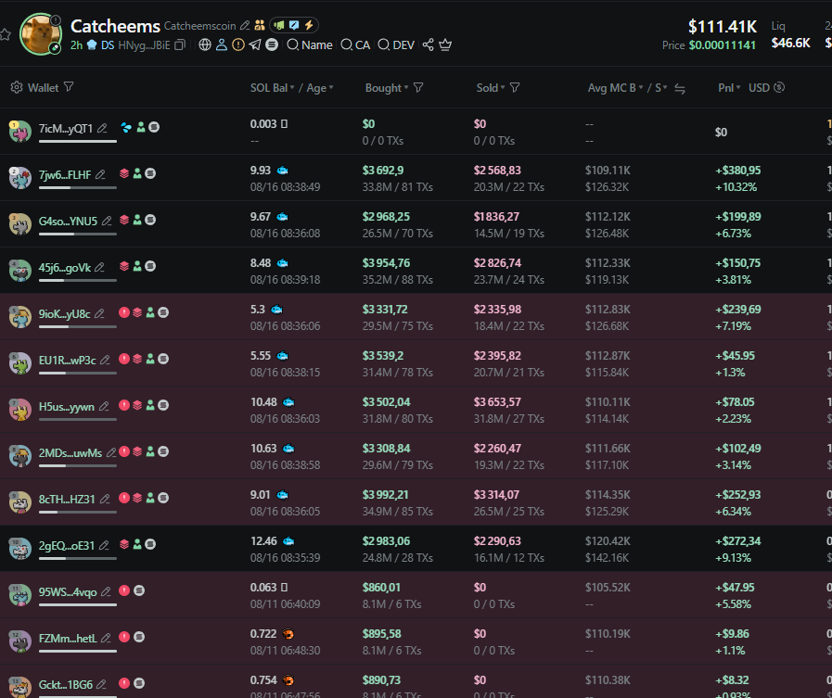This screenshot has height=698, width=832.
Task: Rename wallet 7jw6...FLHF with the pencil
Action: (x=100, y=174)
